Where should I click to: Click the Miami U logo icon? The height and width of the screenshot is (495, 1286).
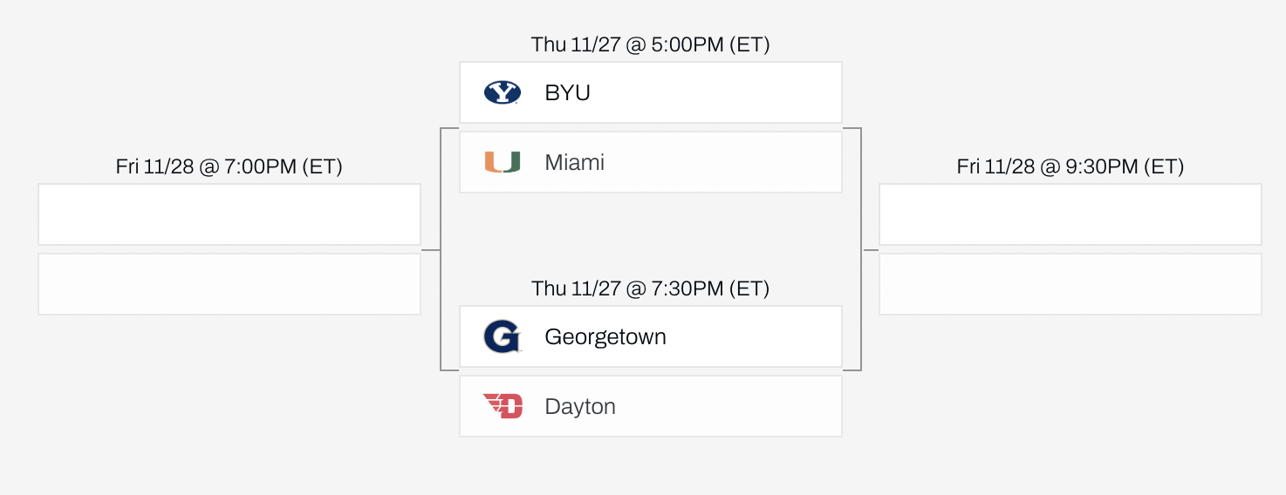pyautogui.click(x=503, y=162)
